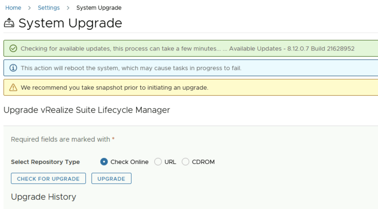Click the Available Updates 8.12.0.7 message
This screenshot has height=209, width=378.
(188, 48)
